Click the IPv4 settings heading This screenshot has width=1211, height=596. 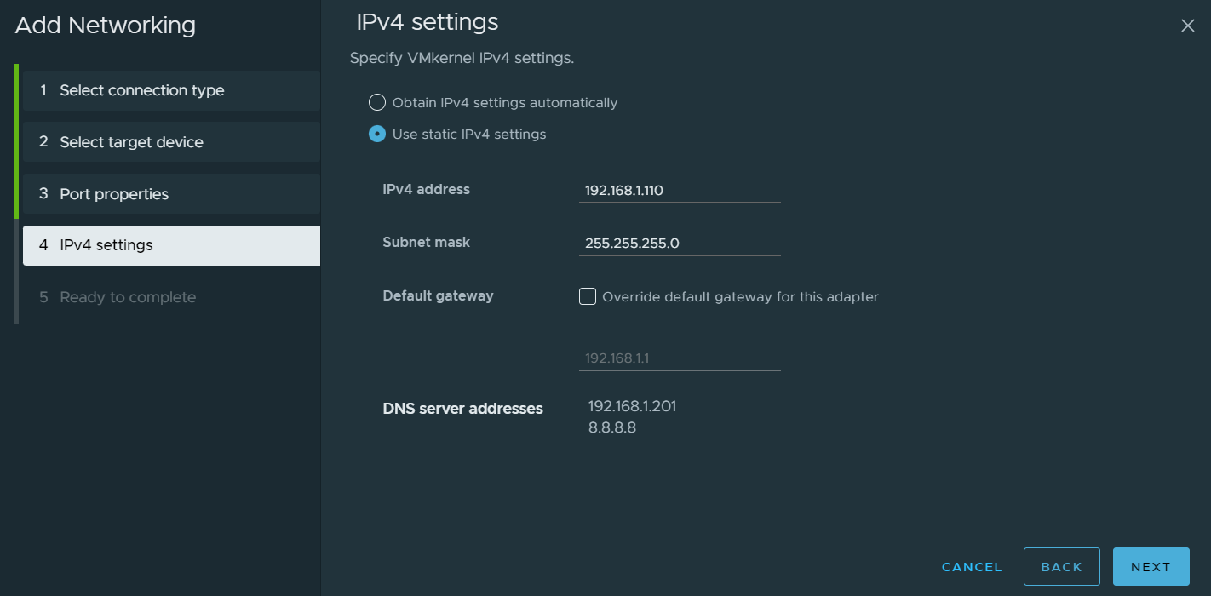point(427,22)
